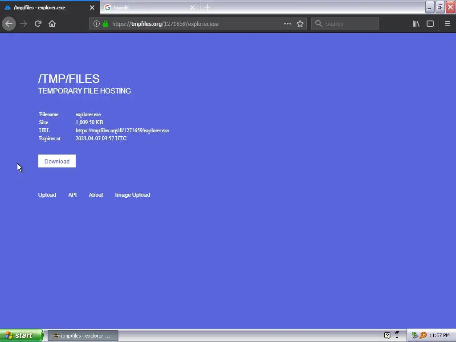Open a new tab with plus icon
The image size is (456, 342).
coord(208,7)
